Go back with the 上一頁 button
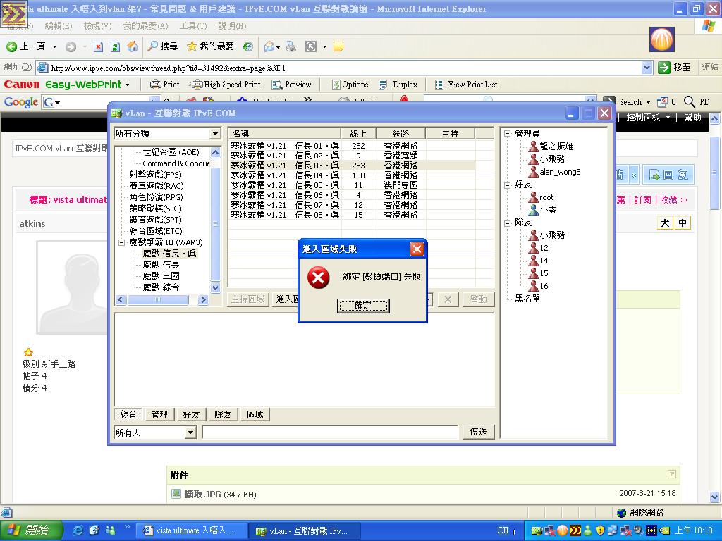 tap(27, 46)
